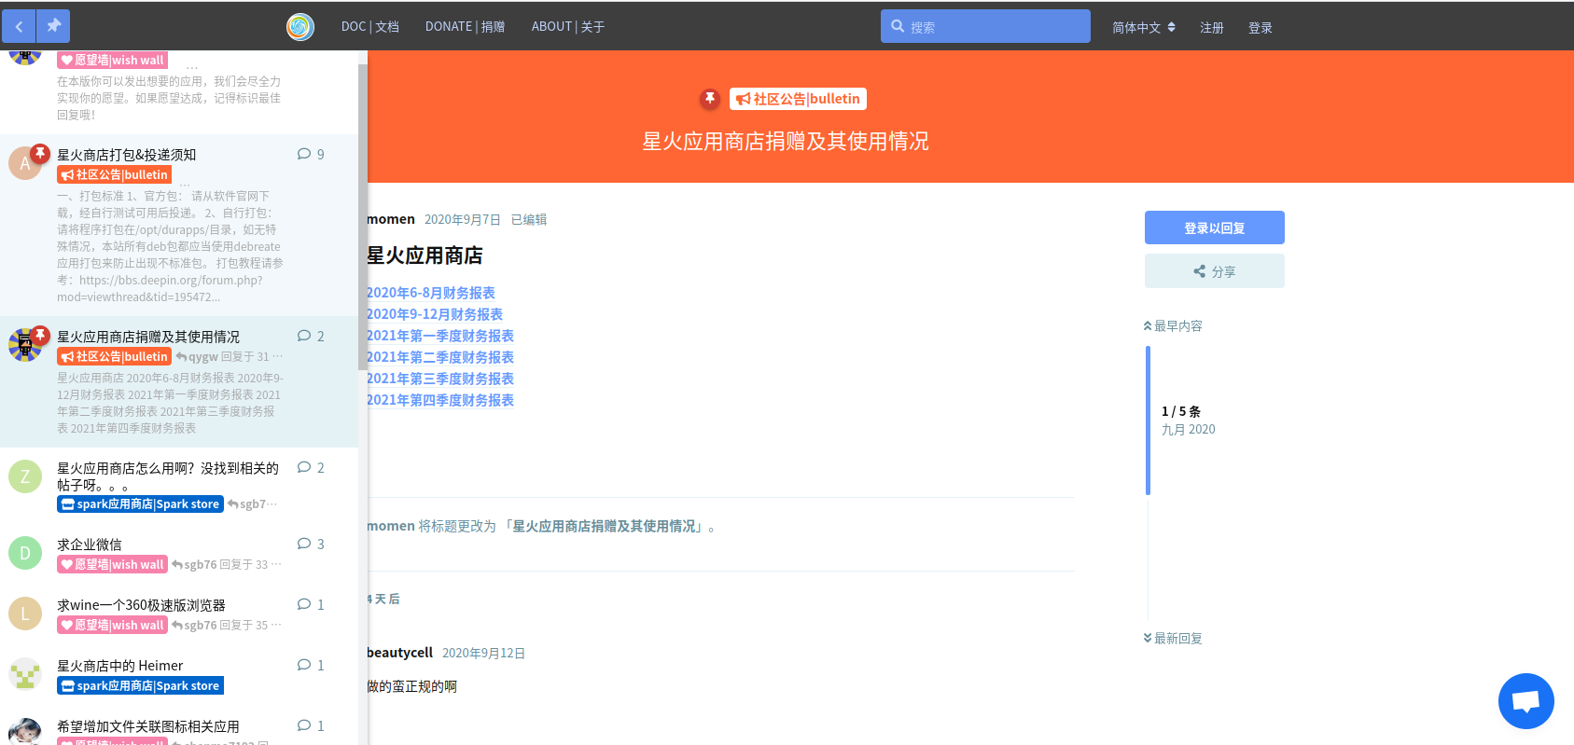Open the ellipsis menu on 星火应用商店怎么用啊 row

coord(272,504)
